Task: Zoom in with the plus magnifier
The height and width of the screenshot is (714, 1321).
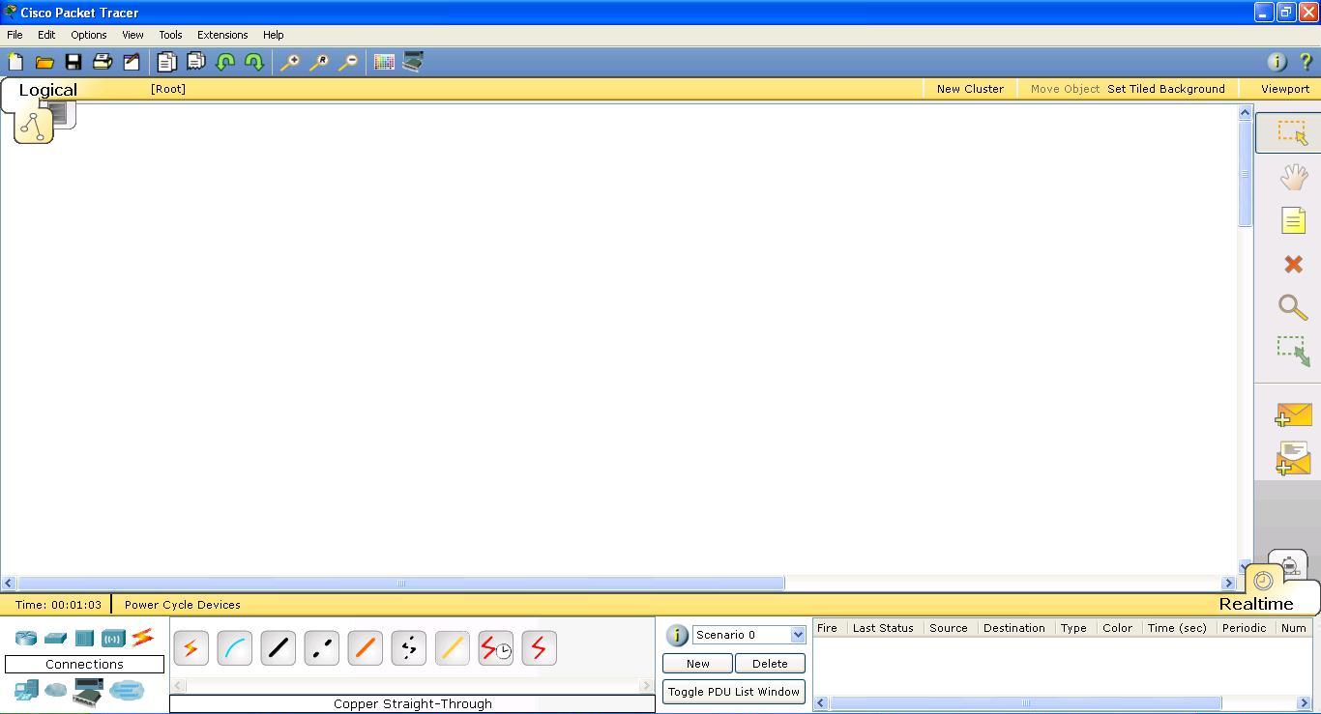Action: coord(289,62)
